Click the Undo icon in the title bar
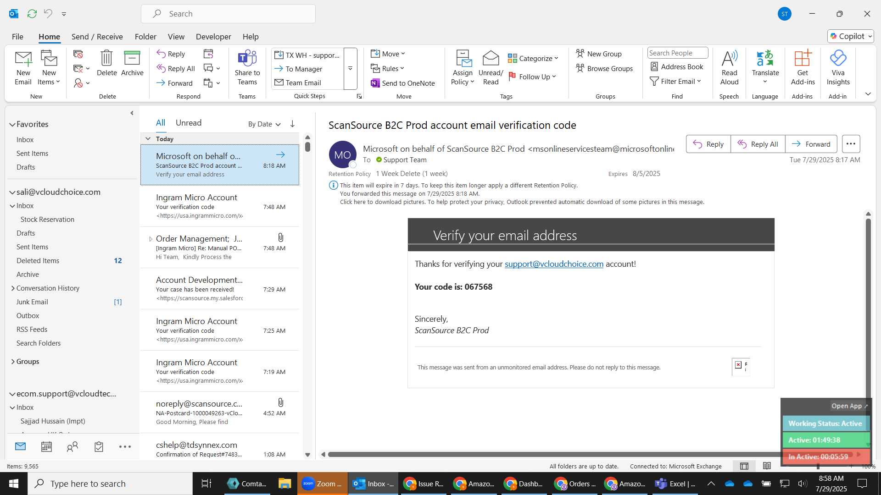Image resolution: width=881 pixels, height=495 pixels. click(48, 14)
